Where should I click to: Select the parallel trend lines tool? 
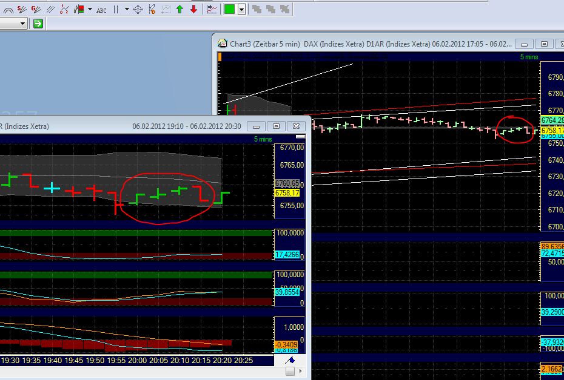[49, 8]
